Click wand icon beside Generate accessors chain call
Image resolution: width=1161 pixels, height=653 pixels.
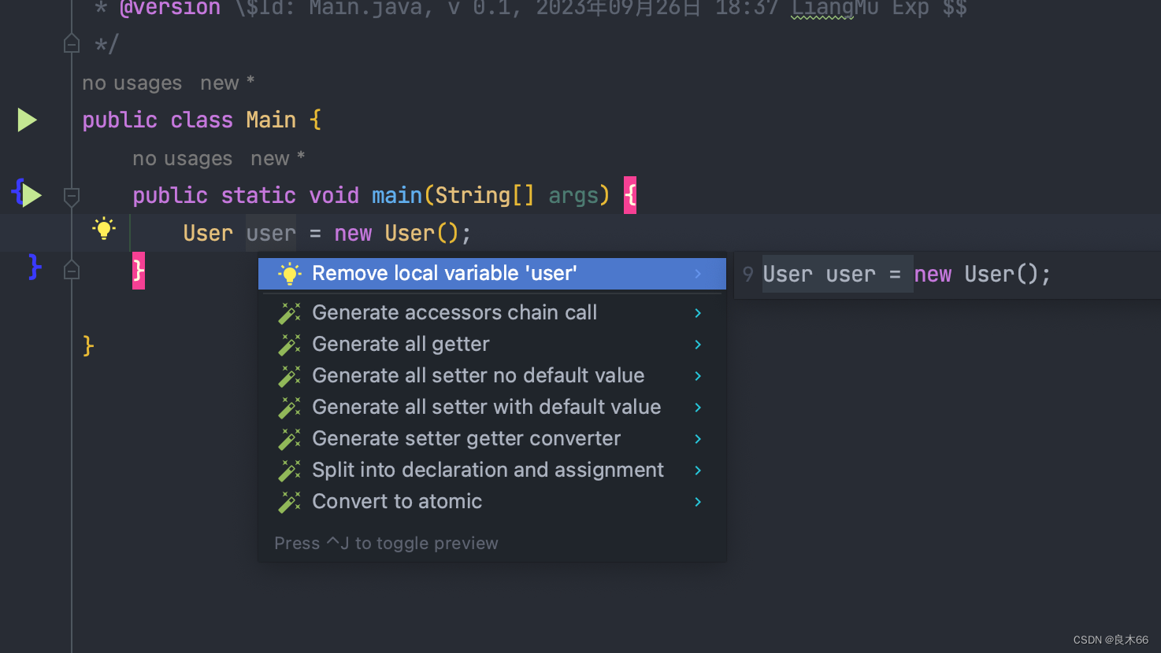[x=290, y=313]
